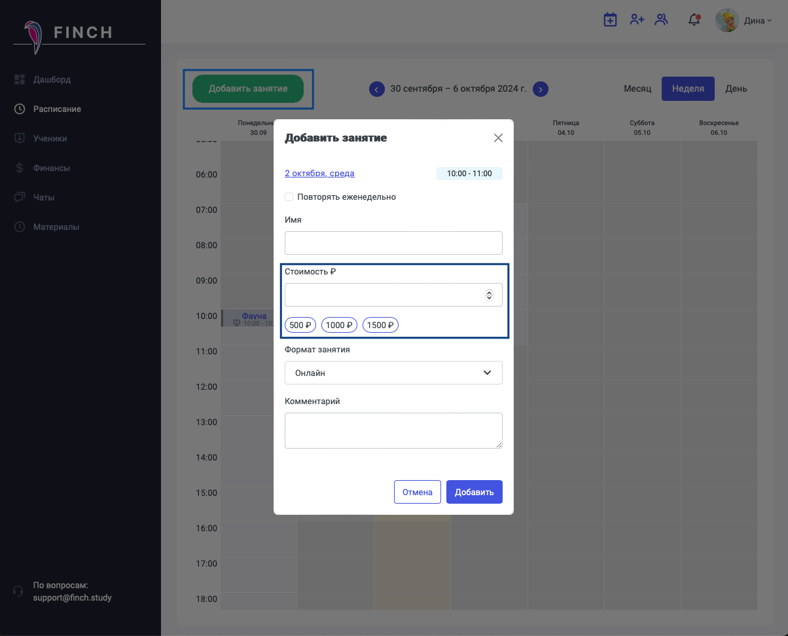Screen dimensions: 788x636
Task: Switch to Месяц view
Action: coord(637,89)
